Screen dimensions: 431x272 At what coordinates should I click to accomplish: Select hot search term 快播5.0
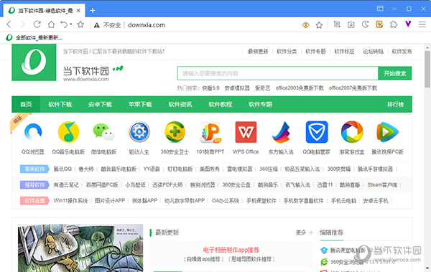point(210,88)
